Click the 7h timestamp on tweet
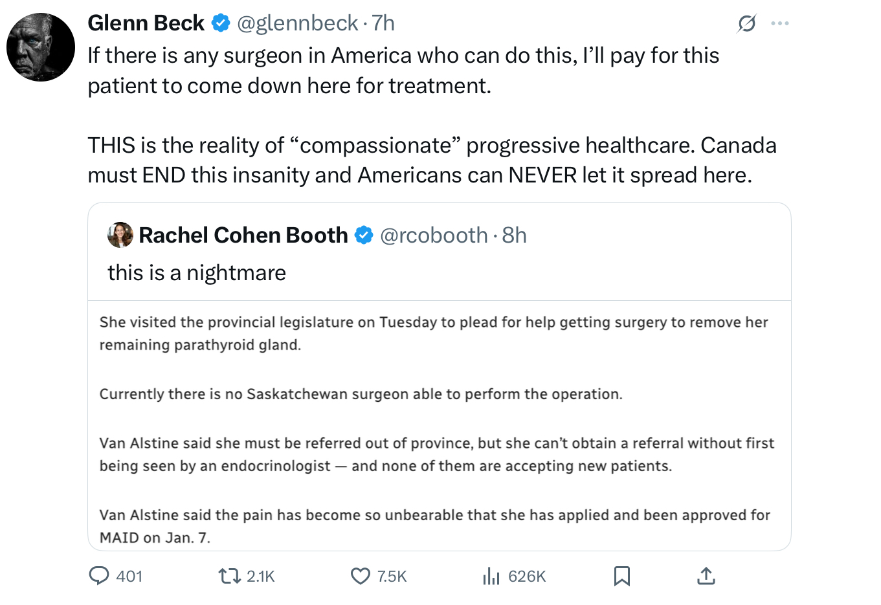This screenshot has height=605, width=881. pyautogui.click(x=383, y=23)
